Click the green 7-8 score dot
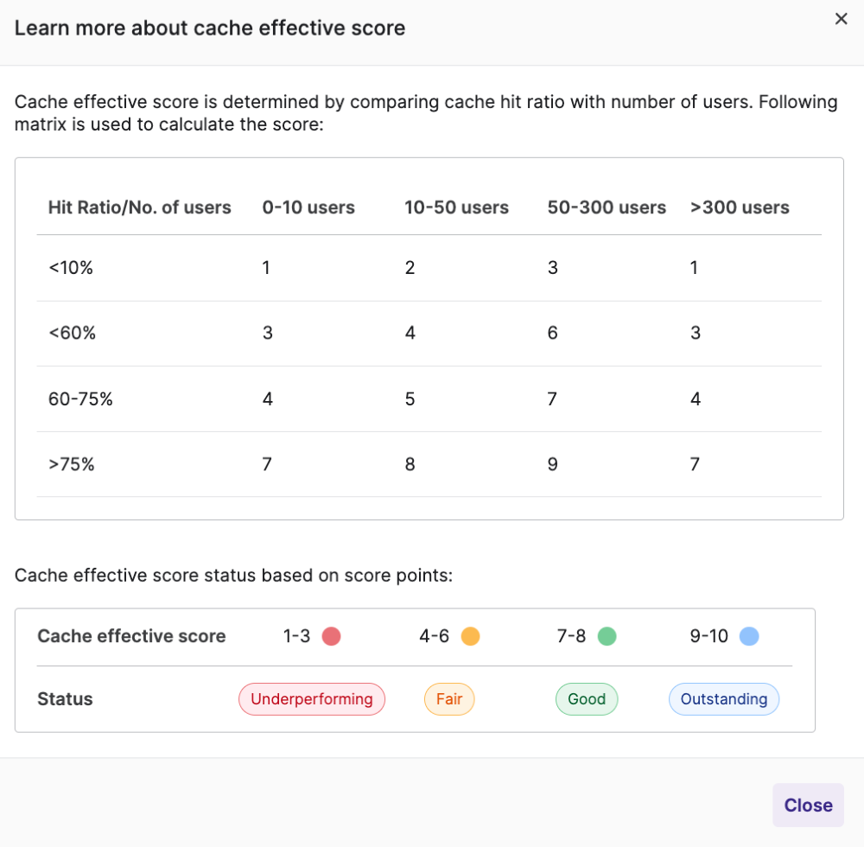 [607, 637]
